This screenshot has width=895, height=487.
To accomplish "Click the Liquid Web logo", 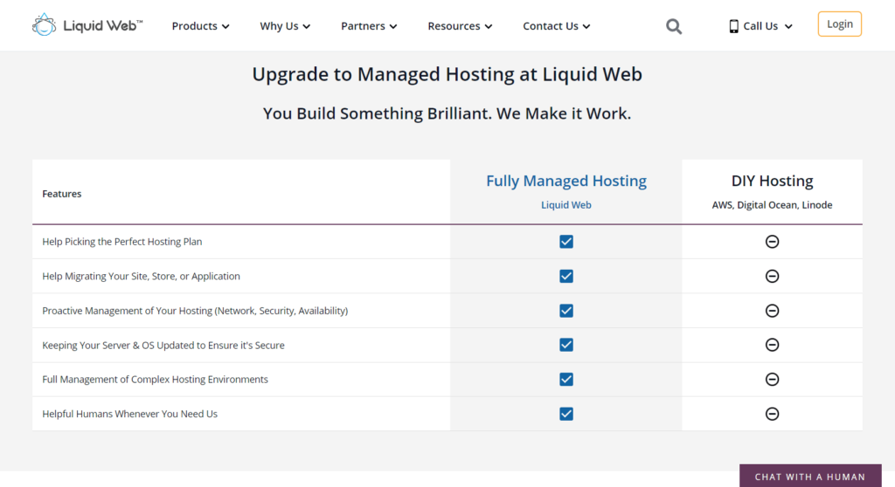I will tap(87, 25).
